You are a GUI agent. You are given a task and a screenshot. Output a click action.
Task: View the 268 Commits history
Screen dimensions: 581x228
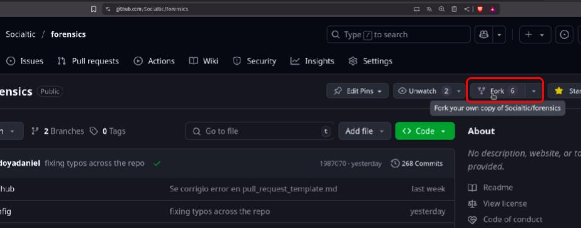(417, 163)
